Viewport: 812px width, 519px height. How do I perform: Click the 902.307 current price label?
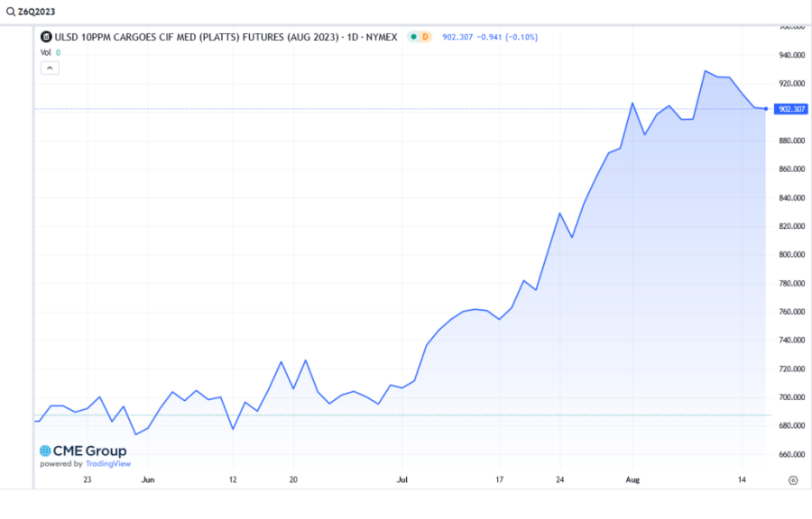pos(791,109)
